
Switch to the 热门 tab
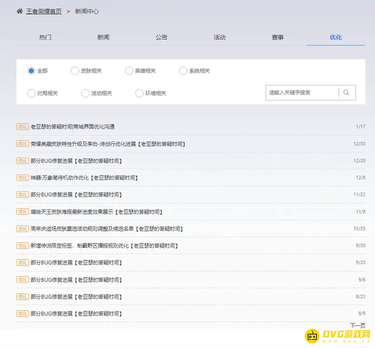[45, 37]
